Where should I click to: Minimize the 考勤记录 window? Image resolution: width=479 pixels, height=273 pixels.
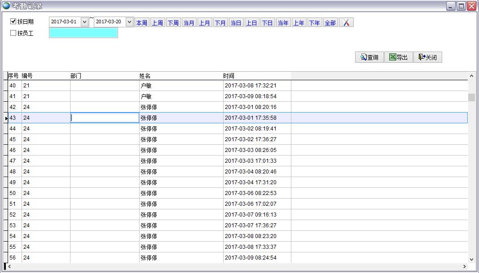[x=451, y=6]
